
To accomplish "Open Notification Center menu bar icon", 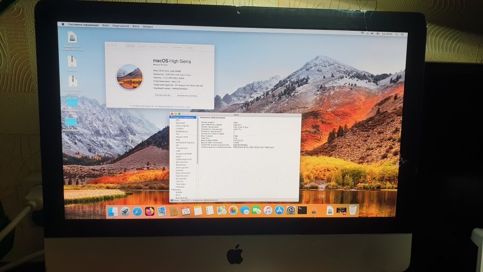I will (402, 35).
